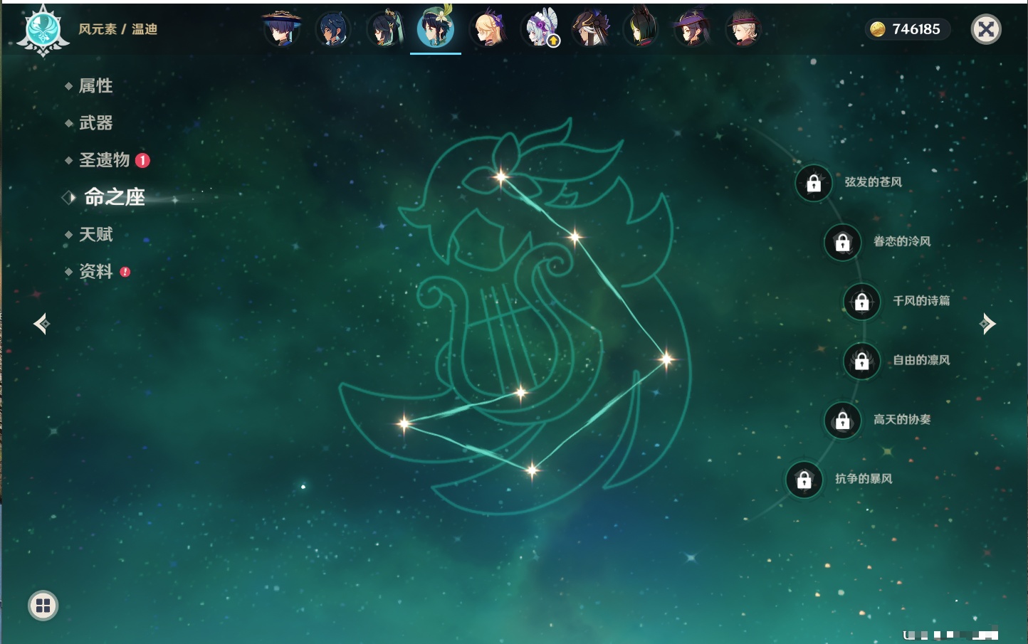
Task: Click the 弦发的苍风 label
Action: (874, 182)
